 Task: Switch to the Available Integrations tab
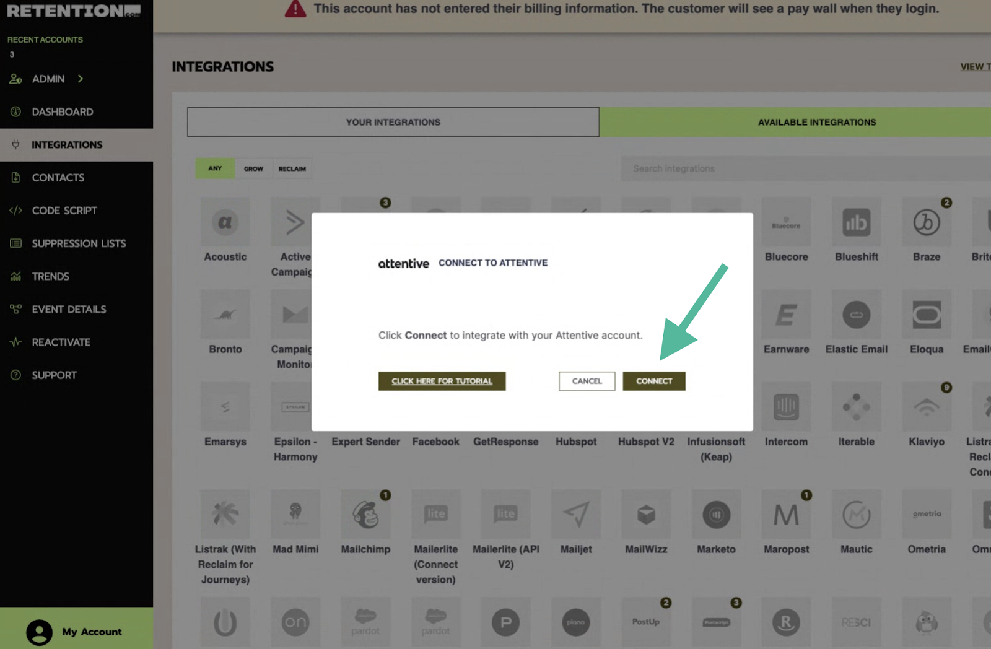(x=795, y=122)
